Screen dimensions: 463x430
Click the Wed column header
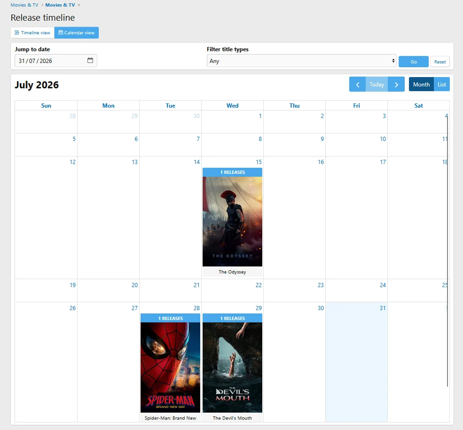232,106
